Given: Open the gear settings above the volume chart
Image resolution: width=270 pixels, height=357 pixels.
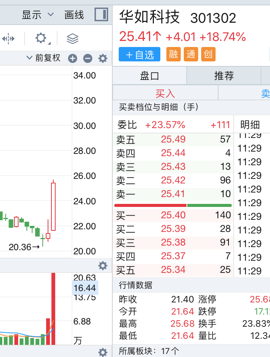Looking at the screenshot, I should coord(102,265).
